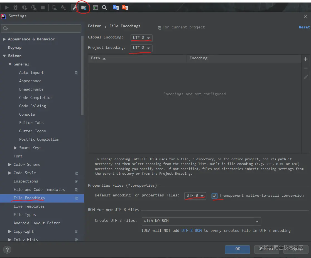Select Gutter Icons settings page
This screenshot has width=311, height=258.
click(33, 131)
